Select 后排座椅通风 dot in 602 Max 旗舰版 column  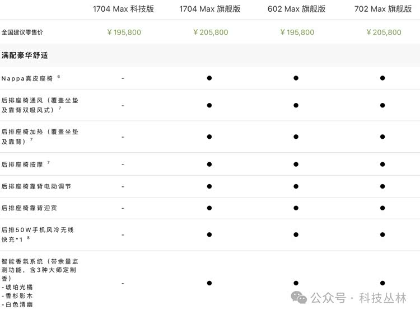[296, 105]
